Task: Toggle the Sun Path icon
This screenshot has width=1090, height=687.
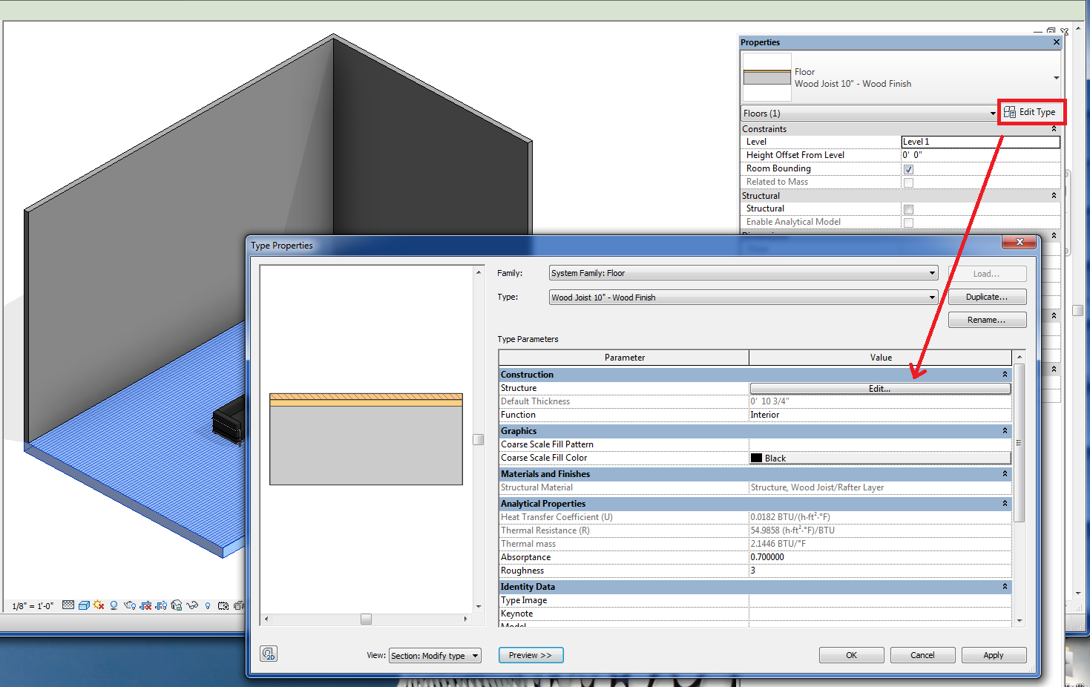Action: (99, 605)
